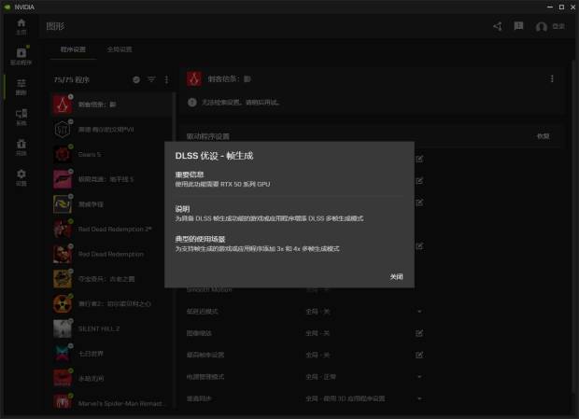Expand the 低延迟模式 dropdown arrow
Viewport: 579px width, 419px height.
pyautogui.click(x=419, y=312)
